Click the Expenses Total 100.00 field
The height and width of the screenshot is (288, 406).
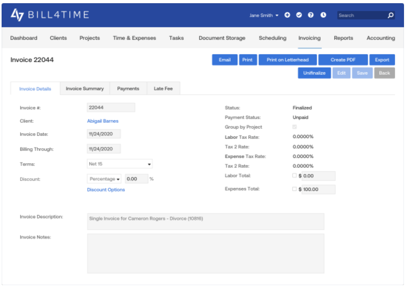[x=318, y=190]
